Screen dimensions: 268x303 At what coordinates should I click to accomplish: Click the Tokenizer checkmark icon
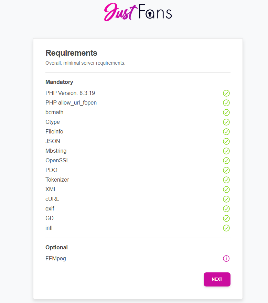coord(226,180)
